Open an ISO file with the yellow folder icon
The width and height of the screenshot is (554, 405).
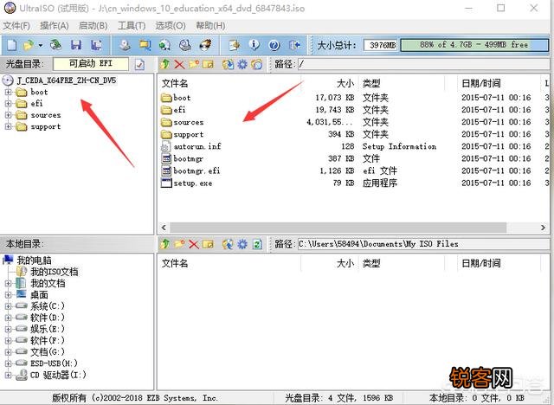click(x=29, y=45)
